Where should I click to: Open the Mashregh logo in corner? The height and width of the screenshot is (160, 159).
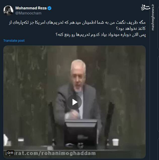(x=145, y=8)
